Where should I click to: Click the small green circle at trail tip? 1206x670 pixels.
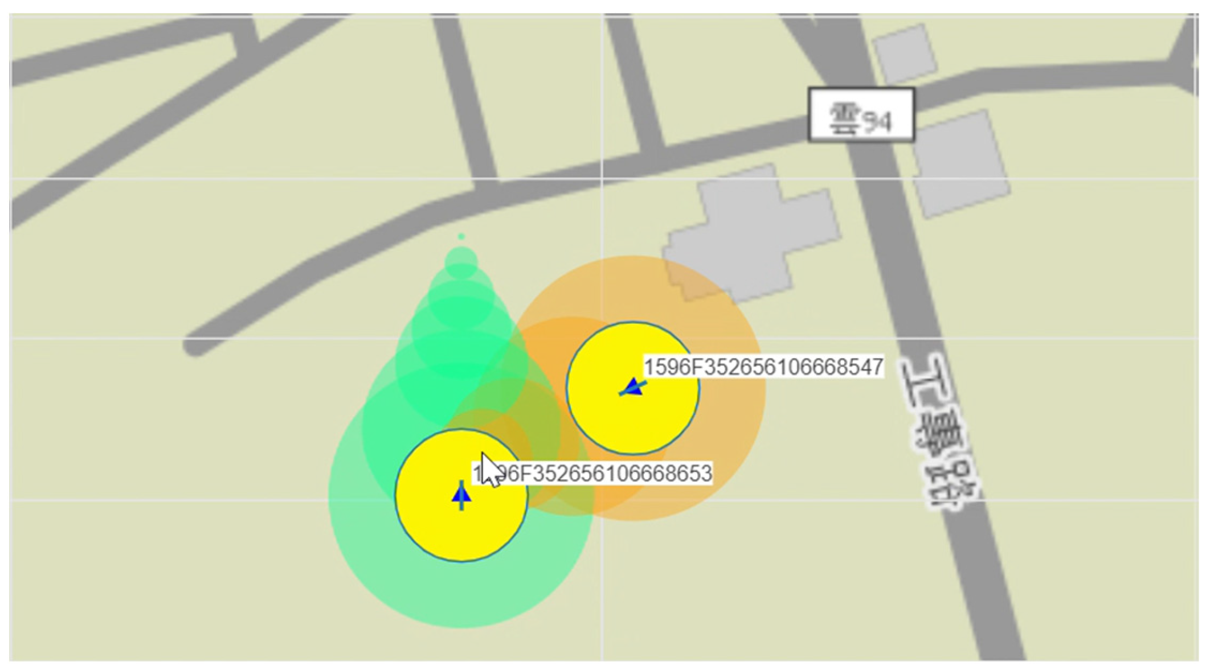[461, 236]
